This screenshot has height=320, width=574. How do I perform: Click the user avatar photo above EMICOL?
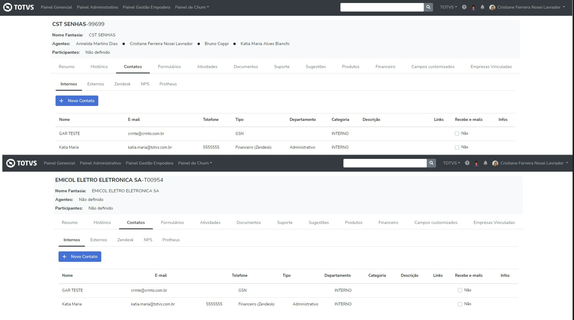(x=495, y=163)
